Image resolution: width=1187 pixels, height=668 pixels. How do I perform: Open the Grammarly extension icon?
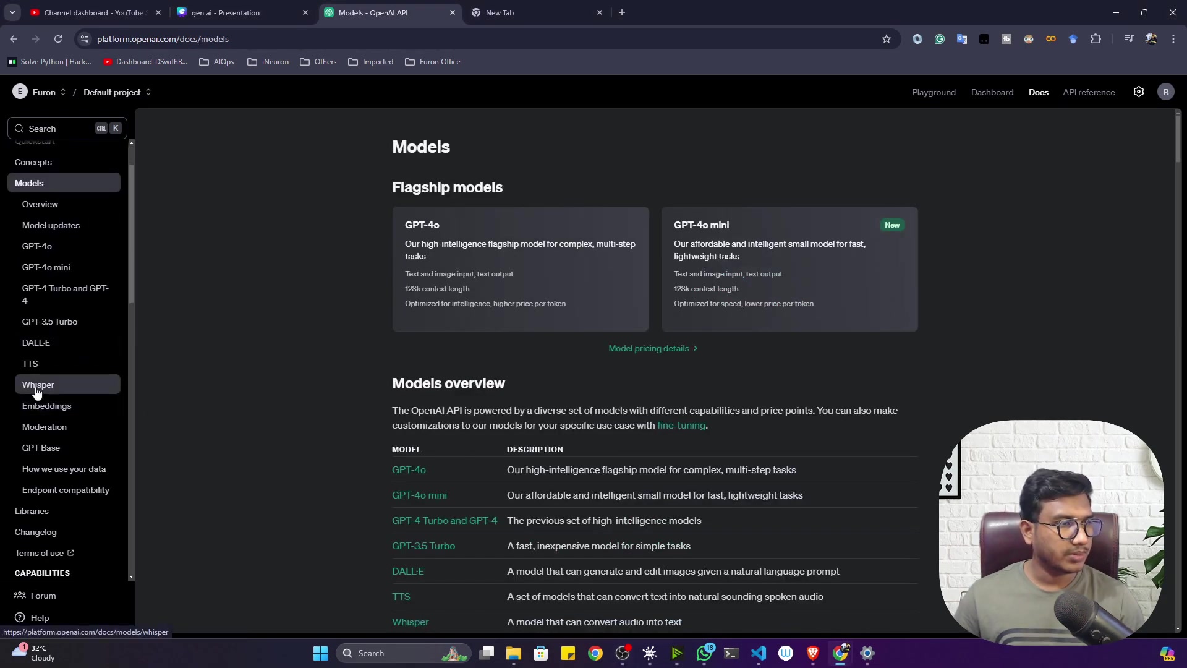coord(940,39)
